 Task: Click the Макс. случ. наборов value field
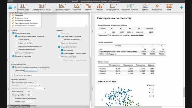click(30, 95)
